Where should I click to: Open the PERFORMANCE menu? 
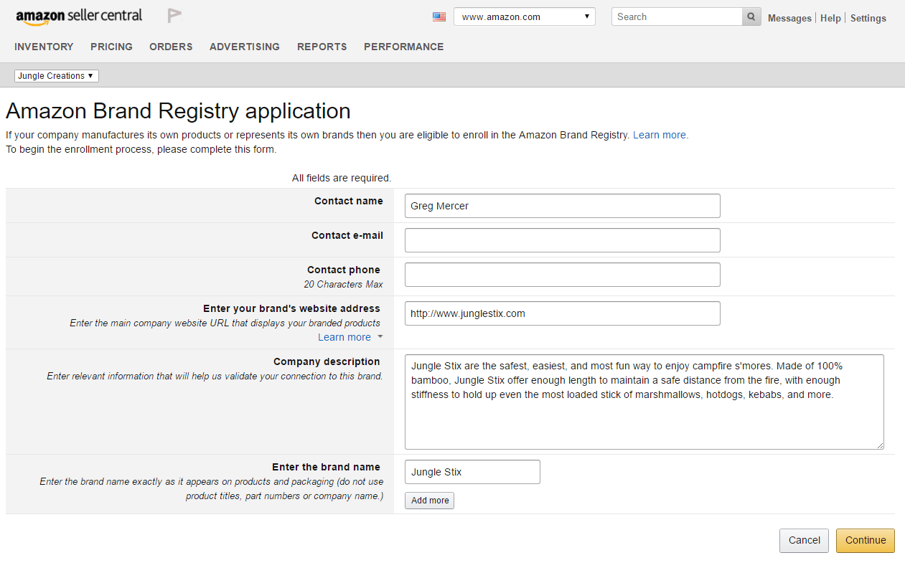[x=404, y=47]
